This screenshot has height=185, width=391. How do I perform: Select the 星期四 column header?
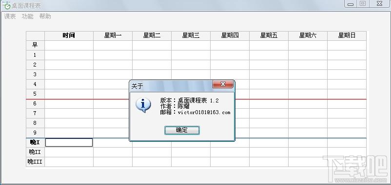[x=230, y=36]
